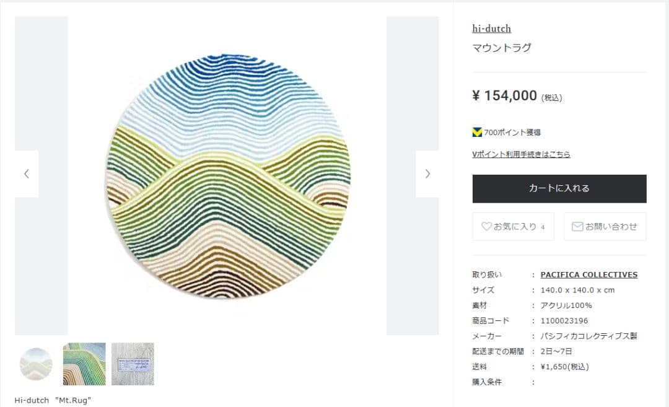The width and height of the screenshot is (669, 407).
Task: Click the envelope icon in お問い合わせ
Action: click(x=577, y=226)
